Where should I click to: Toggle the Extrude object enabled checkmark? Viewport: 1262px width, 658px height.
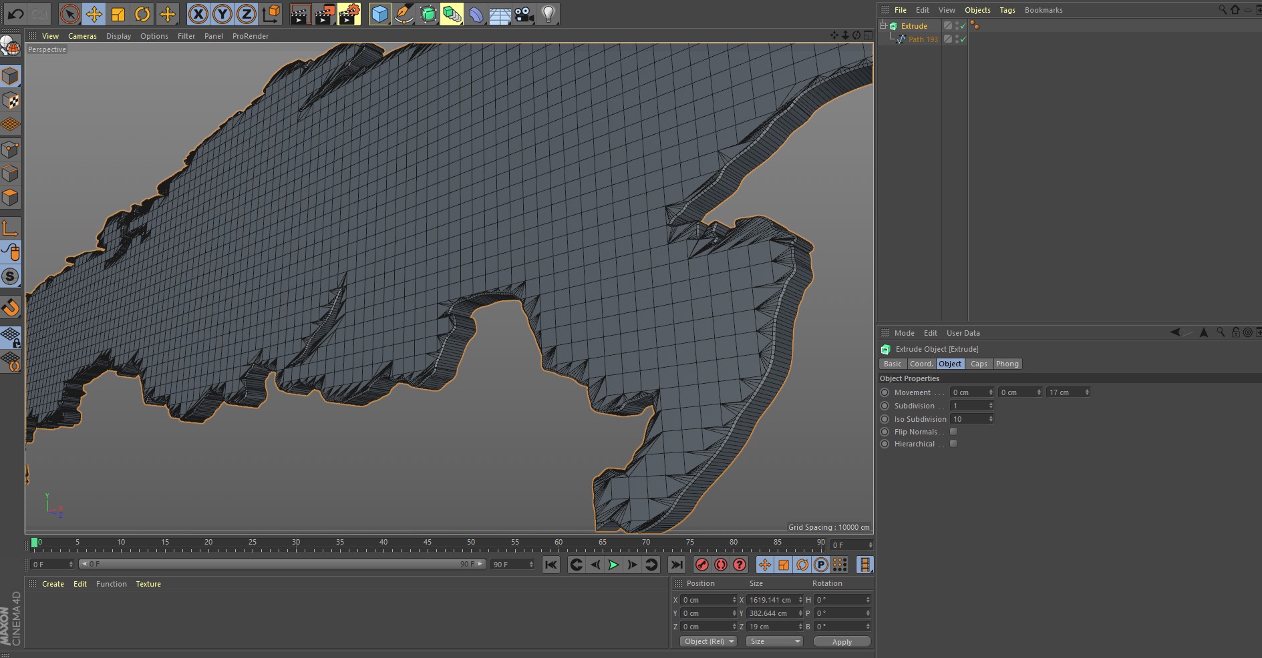(963, 26)
